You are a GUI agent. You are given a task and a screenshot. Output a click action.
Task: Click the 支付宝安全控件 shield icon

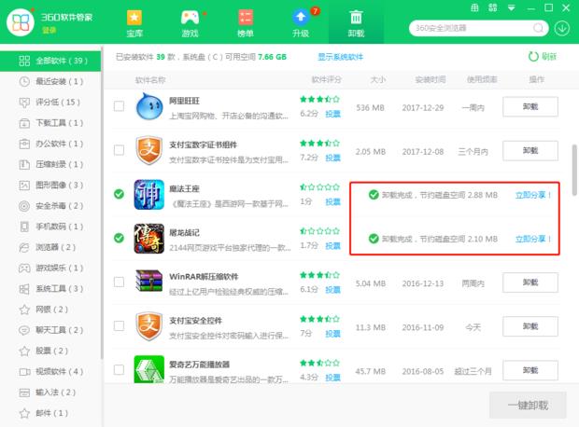click(x=148, y=326)
